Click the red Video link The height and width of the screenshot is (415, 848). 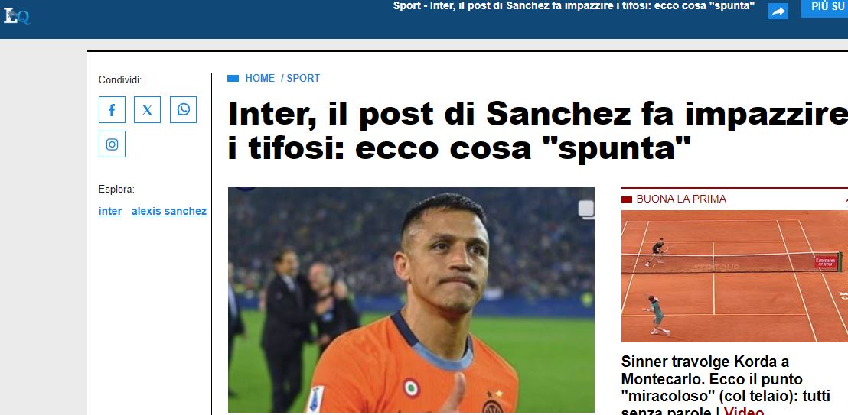(744, 412)
